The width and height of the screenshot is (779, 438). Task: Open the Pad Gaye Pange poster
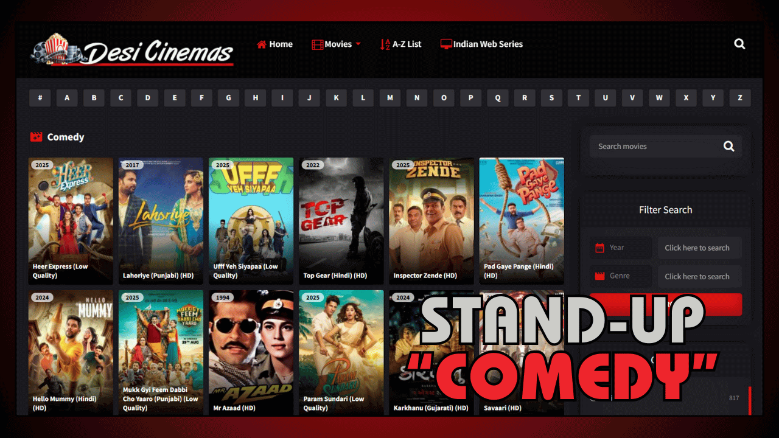pyautogui.click(x=522, y=221)
